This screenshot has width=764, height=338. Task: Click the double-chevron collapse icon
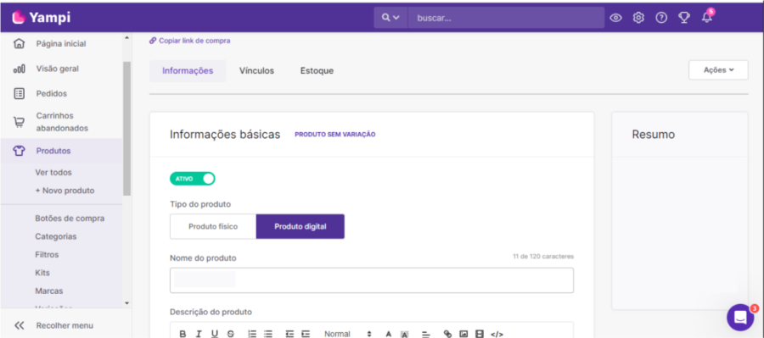click(19, 325)
